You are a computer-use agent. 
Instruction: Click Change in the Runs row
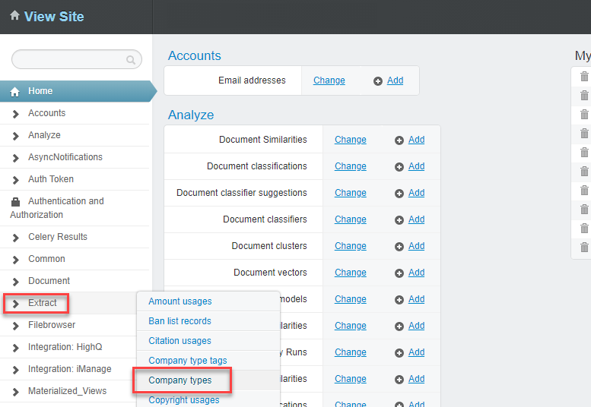pos(350,352)
